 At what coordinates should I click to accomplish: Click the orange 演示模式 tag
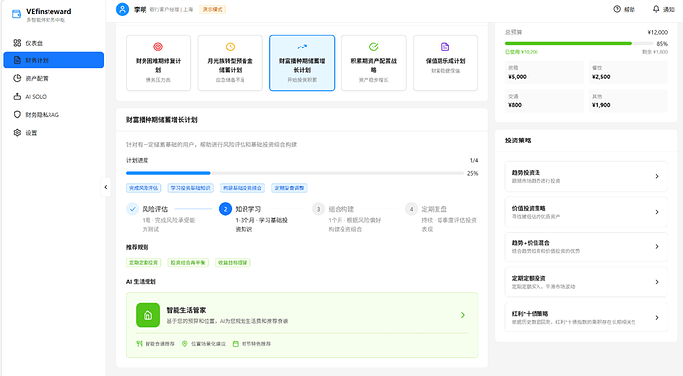pyautogui.click(x=213, y=9)
